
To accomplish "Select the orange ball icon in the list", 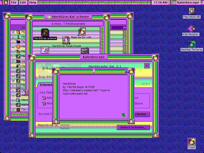I will [x=18, y=47].
